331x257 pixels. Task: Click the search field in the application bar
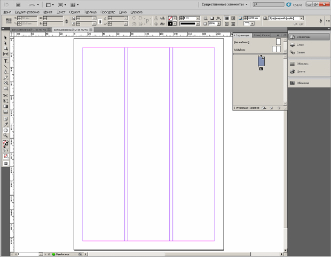(x=269, y=4)
